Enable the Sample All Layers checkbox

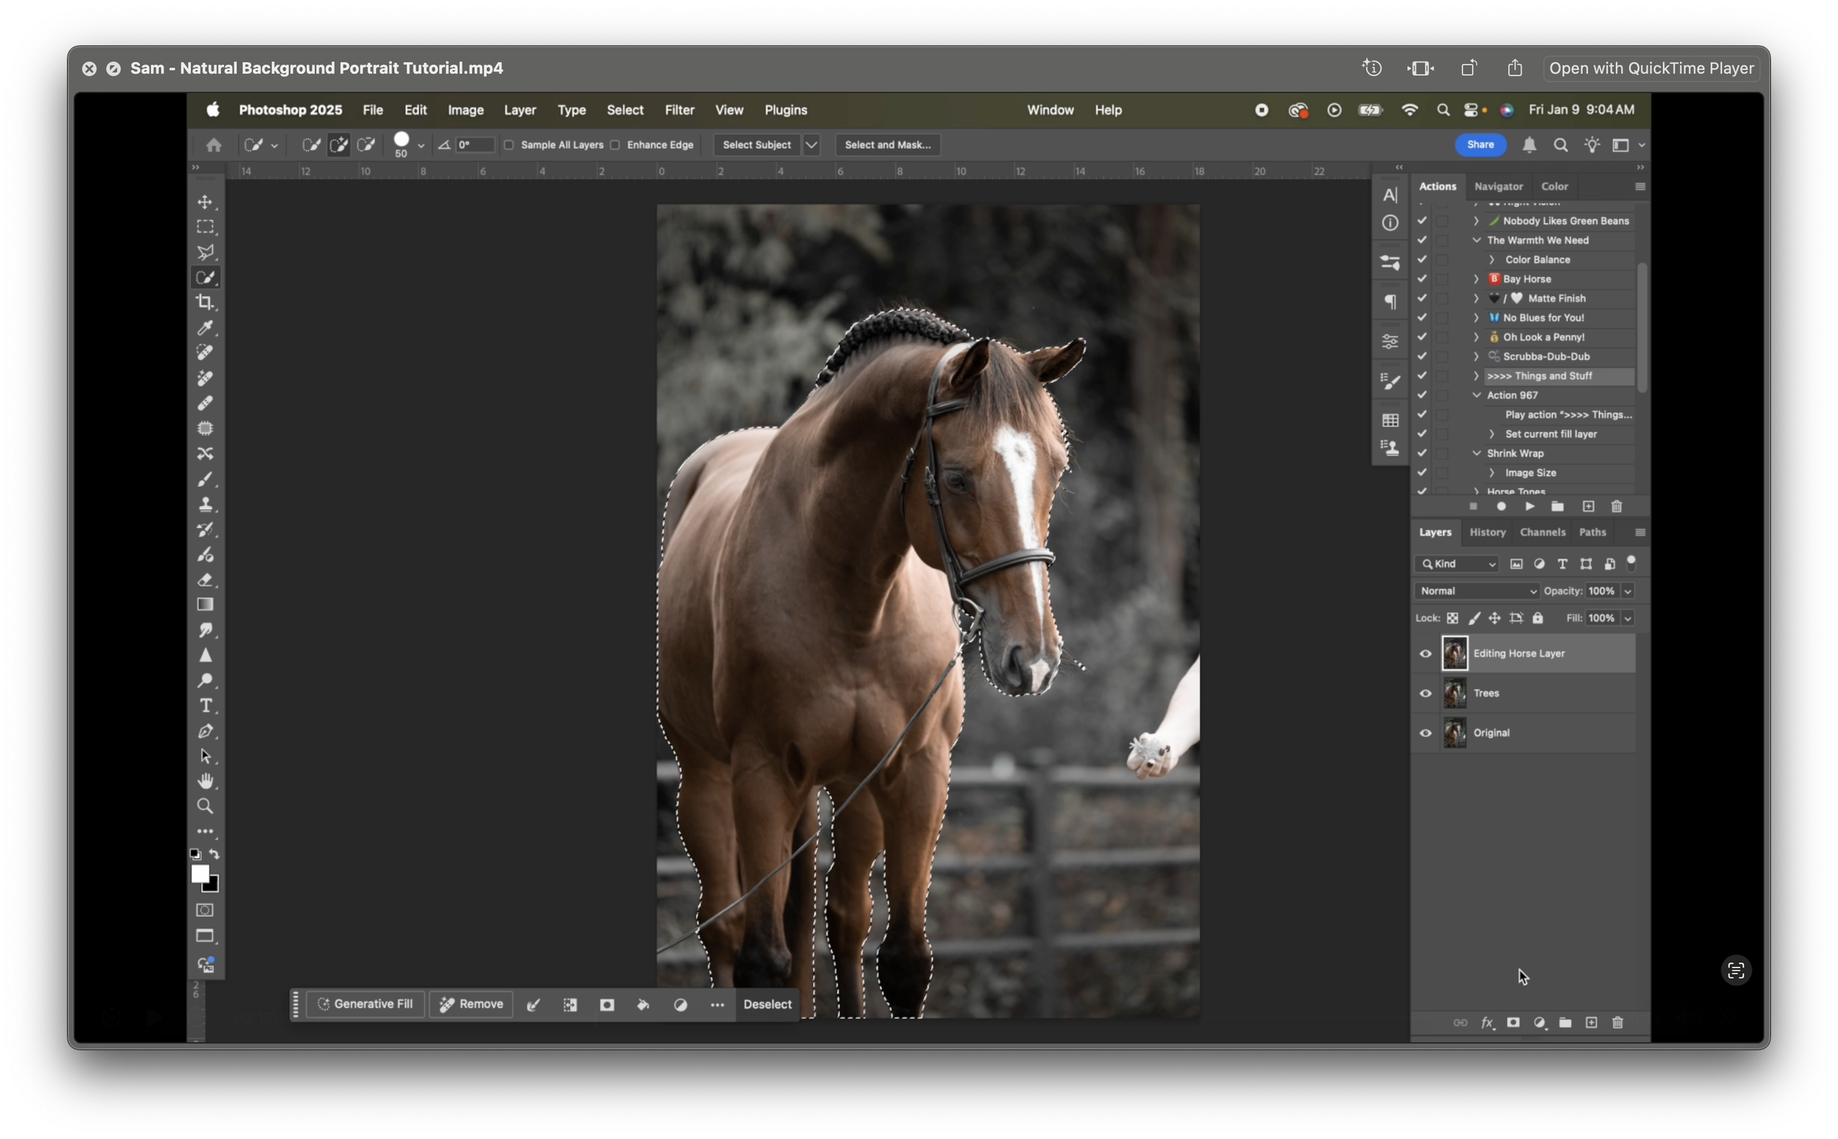click(x=510, y=145)
